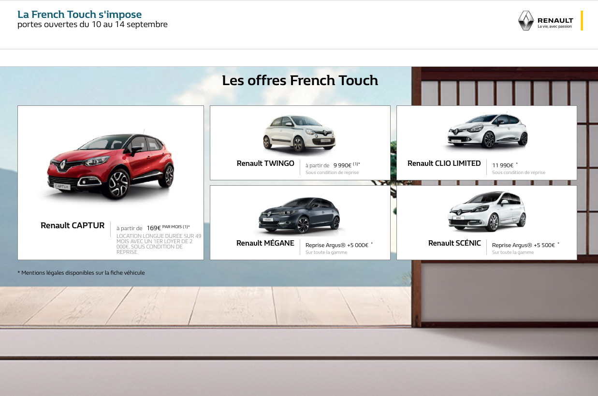Viewport: 598px width, 396px height.
Task: Click the Renault CAPTUR title
Action: point(73,225)
